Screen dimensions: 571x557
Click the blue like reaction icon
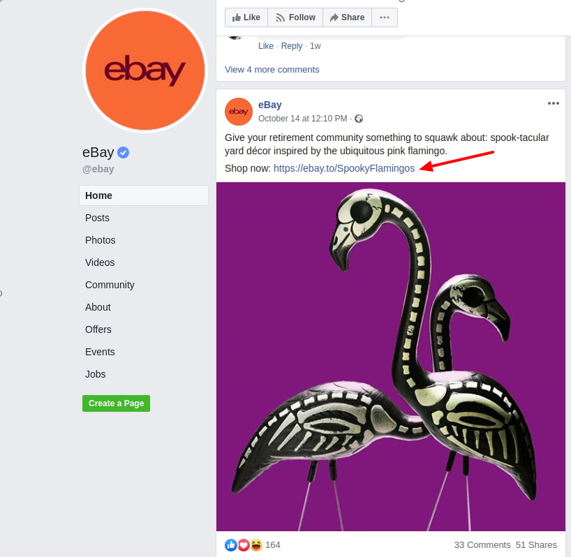tap(231, 545)
